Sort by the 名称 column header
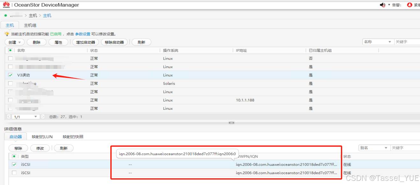 click(x=21, y=50)
